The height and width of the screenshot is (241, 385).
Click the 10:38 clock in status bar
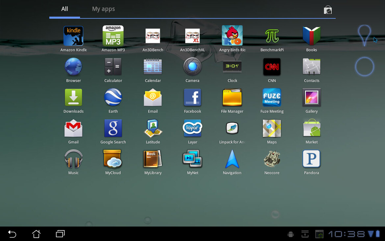(x=347, y=234)
